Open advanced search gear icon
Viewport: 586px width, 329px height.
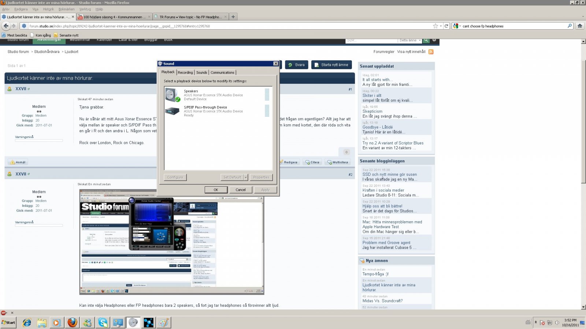[434, 40]
